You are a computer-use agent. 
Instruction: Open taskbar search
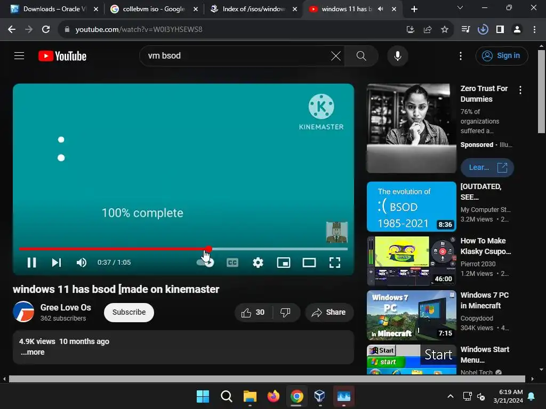tap(226, 396)
